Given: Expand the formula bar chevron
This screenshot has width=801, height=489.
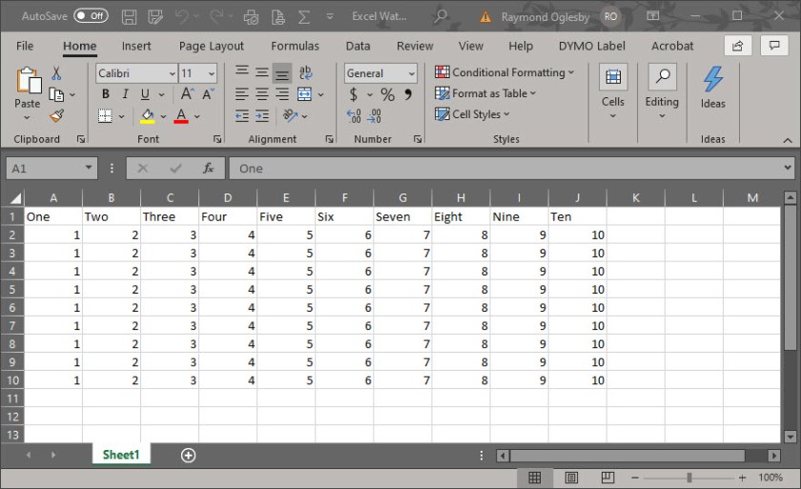Looking at the screenshot, I should pos(788,167).
